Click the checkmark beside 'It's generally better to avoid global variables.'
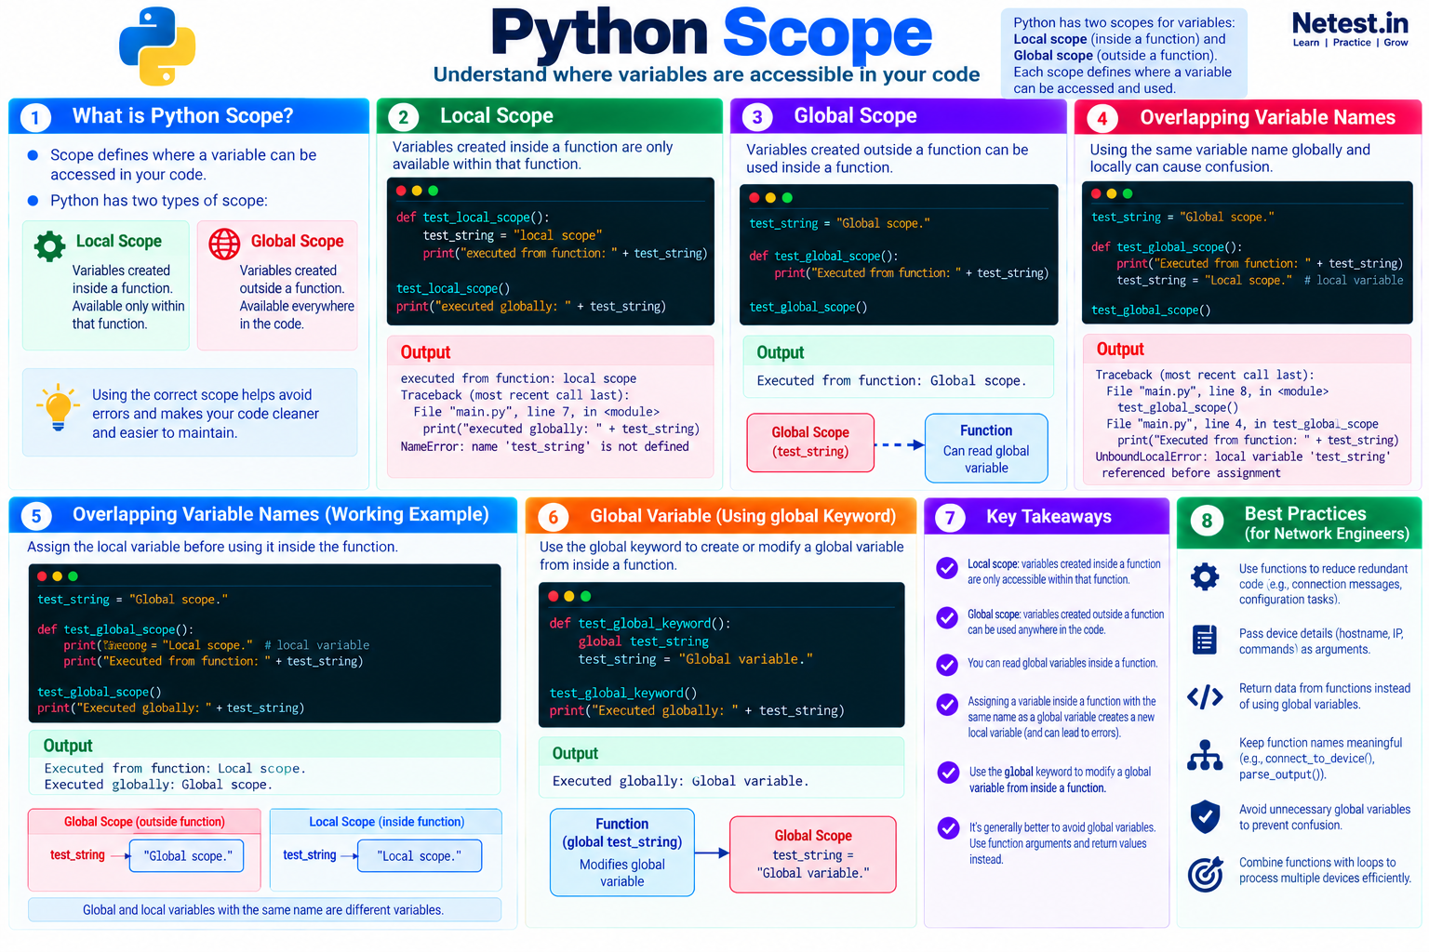 click(948, 827)
